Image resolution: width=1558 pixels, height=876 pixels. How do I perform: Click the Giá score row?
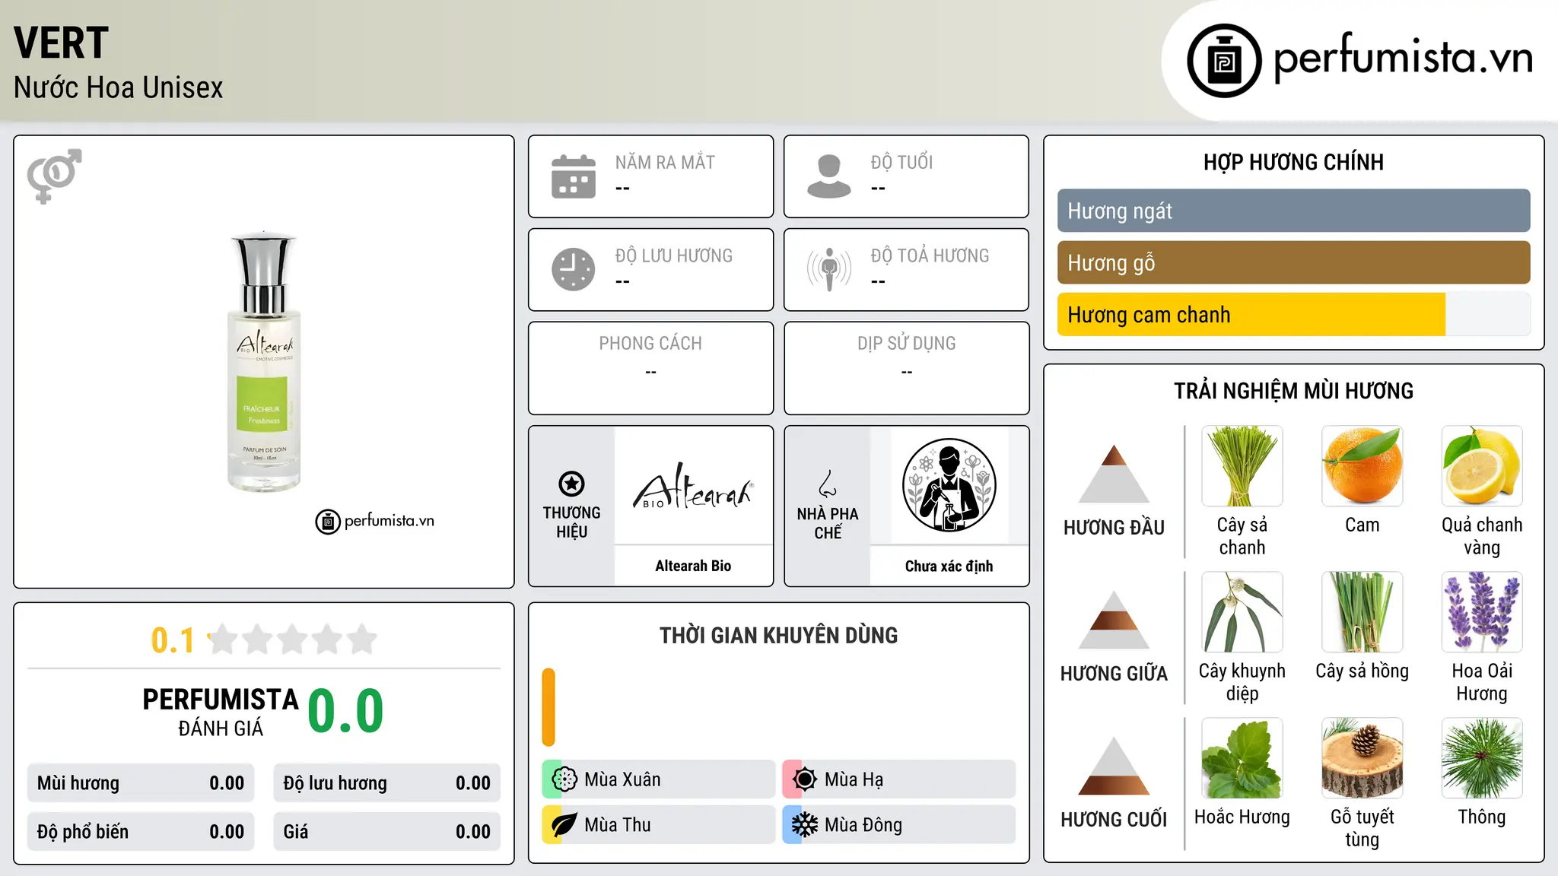pos(386,832)
